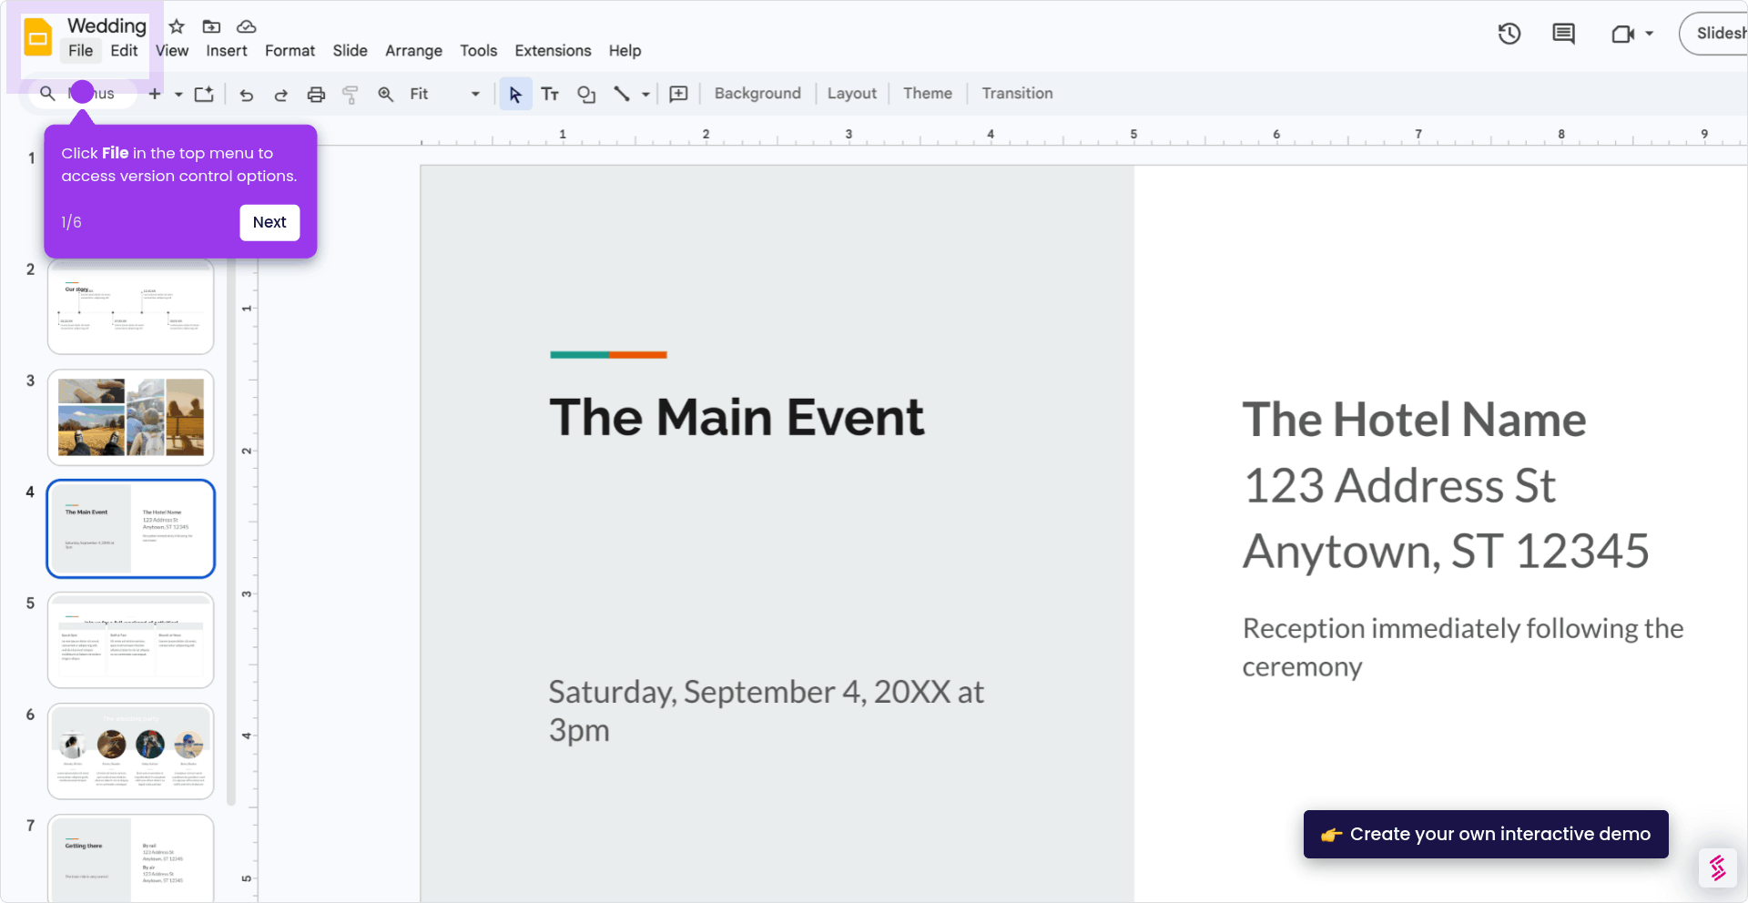This screenshot has height=903, width=1748.
Task: Open the Format menu
Action: [290, 51]
